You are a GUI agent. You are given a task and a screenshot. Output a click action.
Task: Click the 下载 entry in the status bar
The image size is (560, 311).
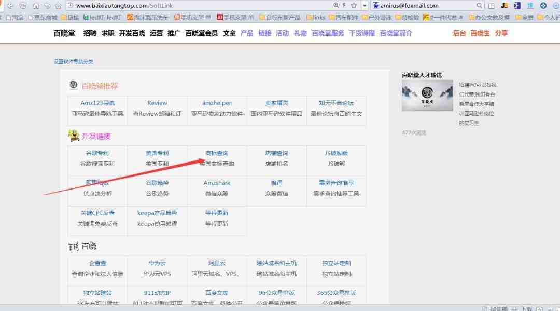[x=526, y=308]
